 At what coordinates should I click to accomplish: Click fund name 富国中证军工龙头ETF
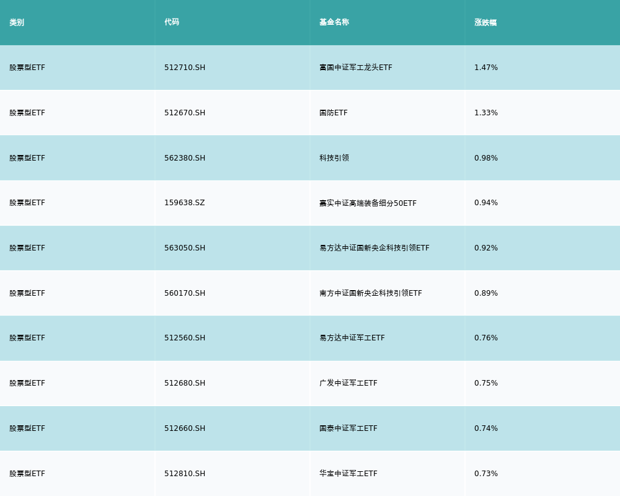[356, 68]
